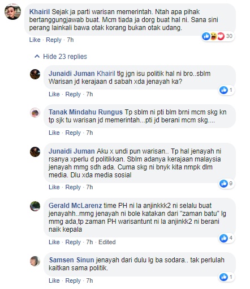Screen dimensions: 250x289
Task: Open the reactions summary on Khairil's comment
Action: [x=218, y=36]
